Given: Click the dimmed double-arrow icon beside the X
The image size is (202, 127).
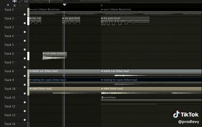Looking at the screenshot, I should pos(26,5).
